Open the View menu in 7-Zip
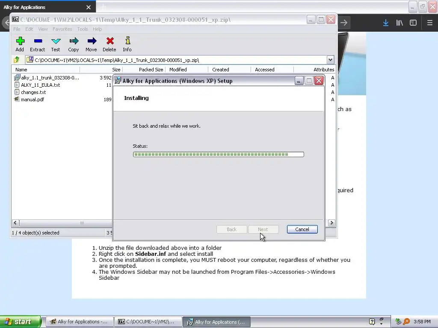The width and height of the screenshot is (438, 328). click(43, 29)
